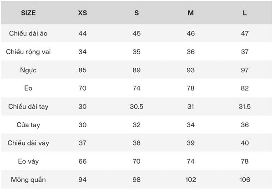Click the Eo váy row label
The image size is (273, 190).
click(28, 161)
